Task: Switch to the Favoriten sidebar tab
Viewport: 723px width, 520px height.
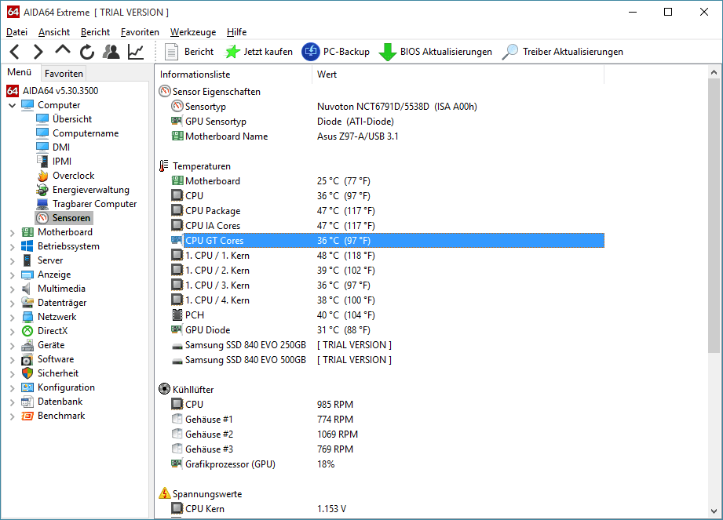Action: pos(64,73)
